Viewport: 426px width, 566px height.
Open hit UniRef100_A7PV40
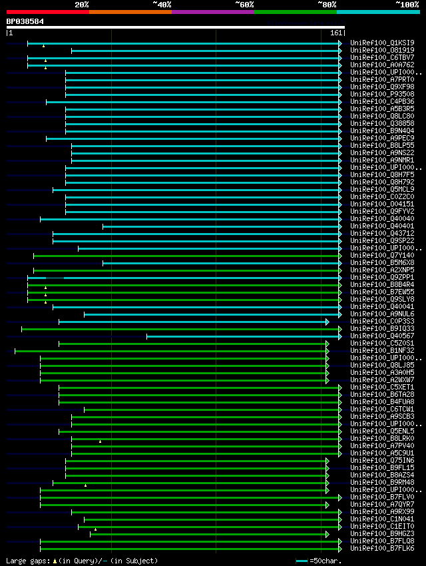(x=382, y=445)
